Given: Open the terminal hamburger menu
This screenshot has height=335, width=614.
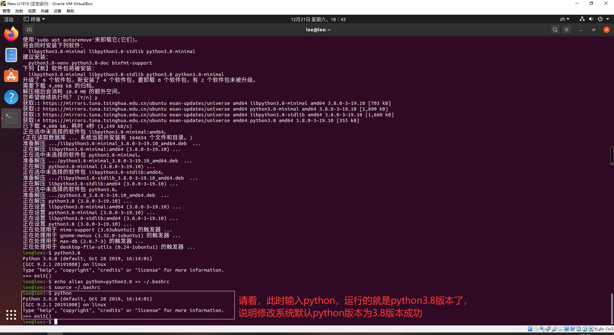Looking at the screenshot, I should tap(567, 30).
